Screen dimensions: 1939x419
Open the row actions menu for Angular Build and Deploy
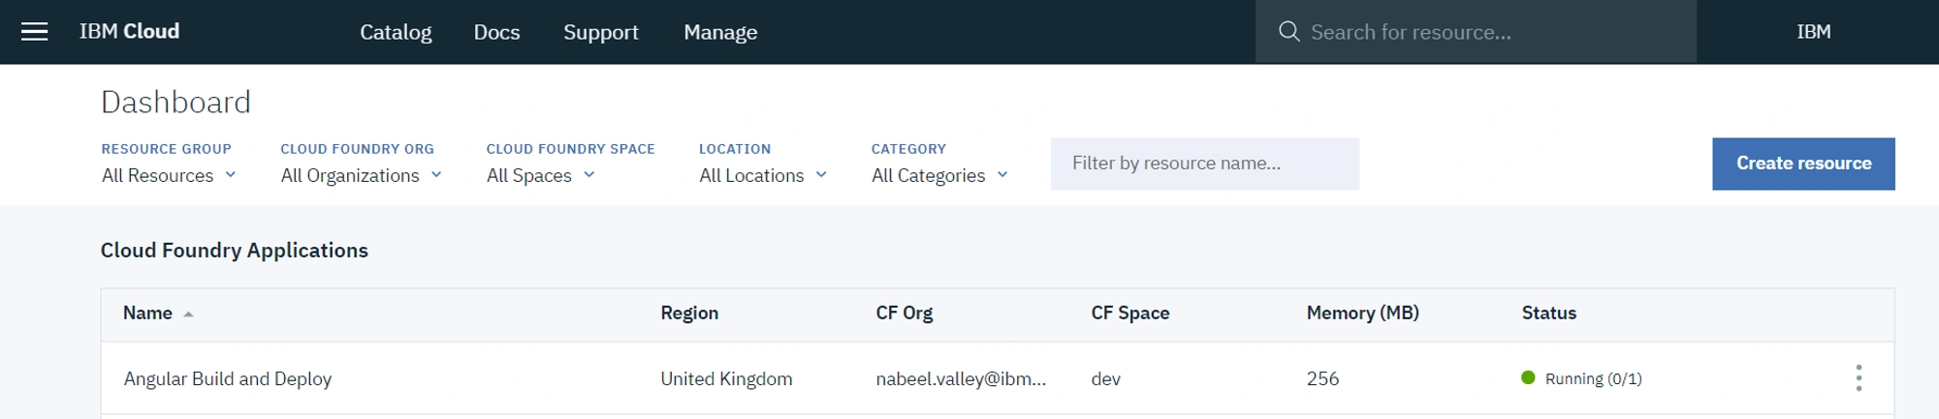[x=1859, y=377]
